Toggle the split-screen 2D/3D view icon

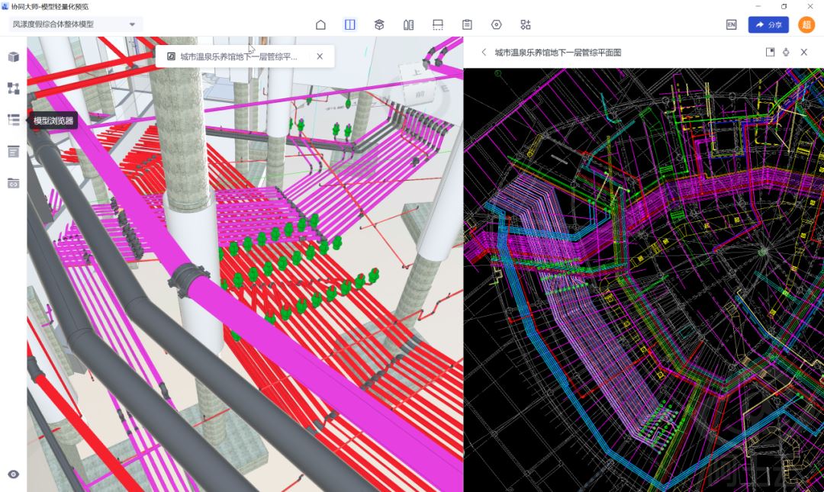pos(349,24)
